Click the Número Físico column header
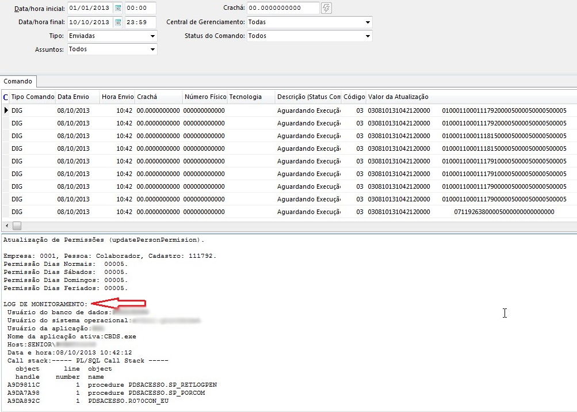 204,97
